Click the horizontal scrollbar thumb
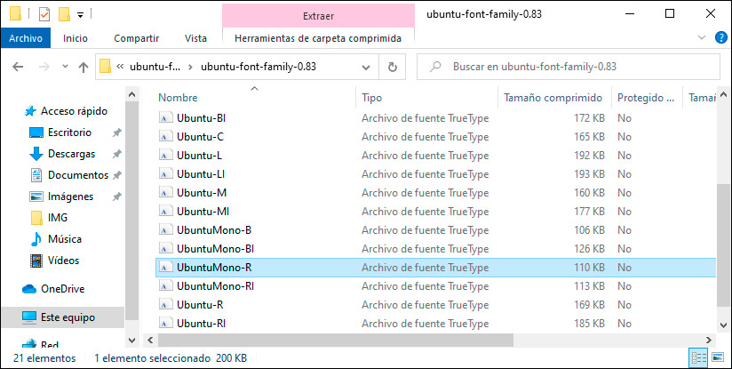Screen dimensions: 732x369 click(x=335, y=340)
